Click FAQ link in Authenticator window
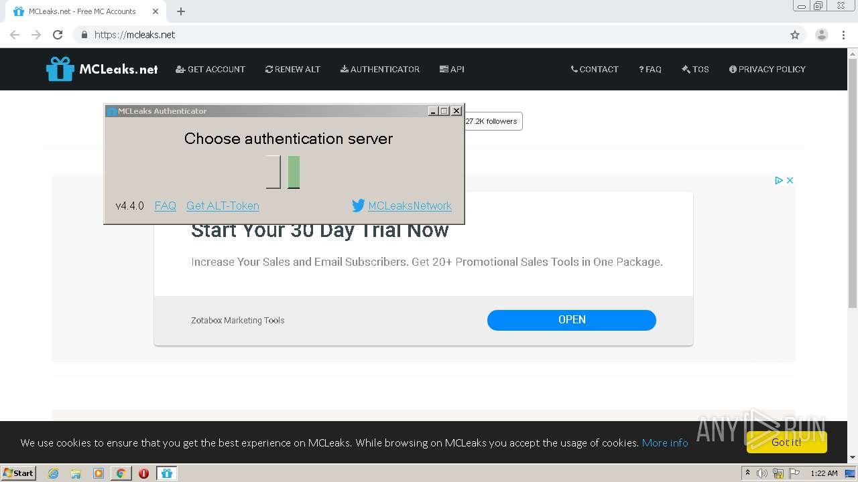Image resolution: width=858 pixels, height=482 pixels. [165, 206]
